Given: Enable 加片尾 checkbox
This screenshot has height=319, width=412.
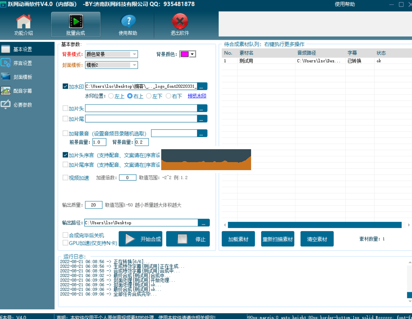Looking at the screenshot, I should (65, 118).
